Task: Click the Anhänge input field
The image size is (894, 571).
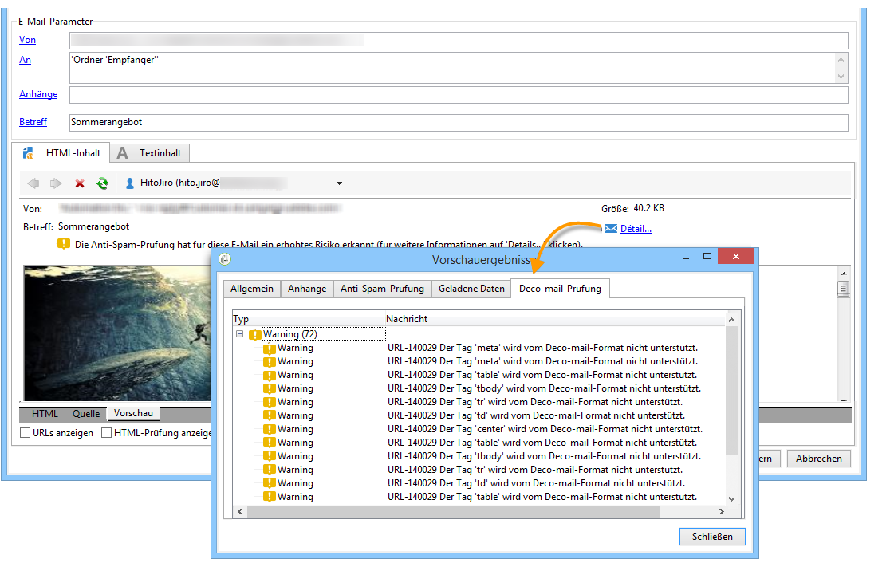Action: pyautogui.click(x=459, y=95)
